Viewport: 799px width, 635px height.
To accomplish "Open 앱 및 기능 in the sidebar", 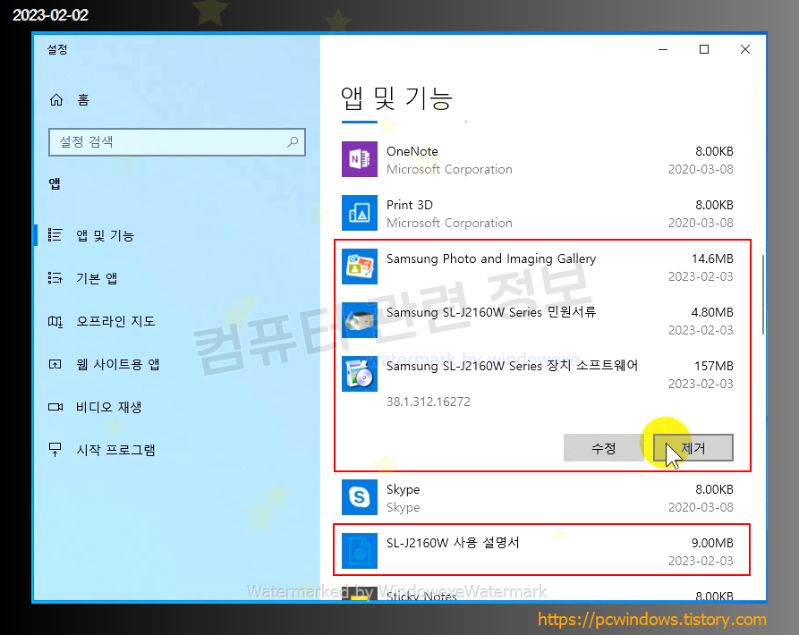I will pos(176,235).
